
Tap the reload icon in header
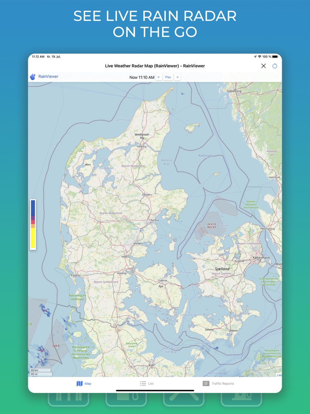point(275,66)
